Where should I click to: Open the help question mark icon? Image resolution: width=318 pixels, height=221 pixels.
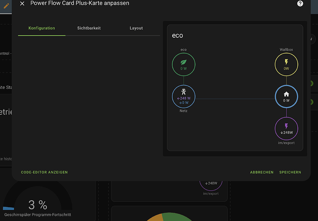coord(300,4)
